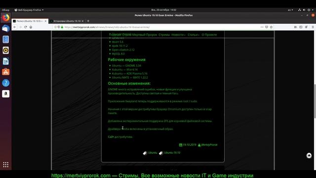
Task: Click 'Основные изменения:' heading
Action: click(129, 84)
